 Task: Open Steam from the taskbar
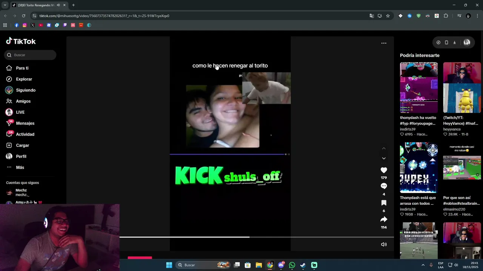[303, 265]
